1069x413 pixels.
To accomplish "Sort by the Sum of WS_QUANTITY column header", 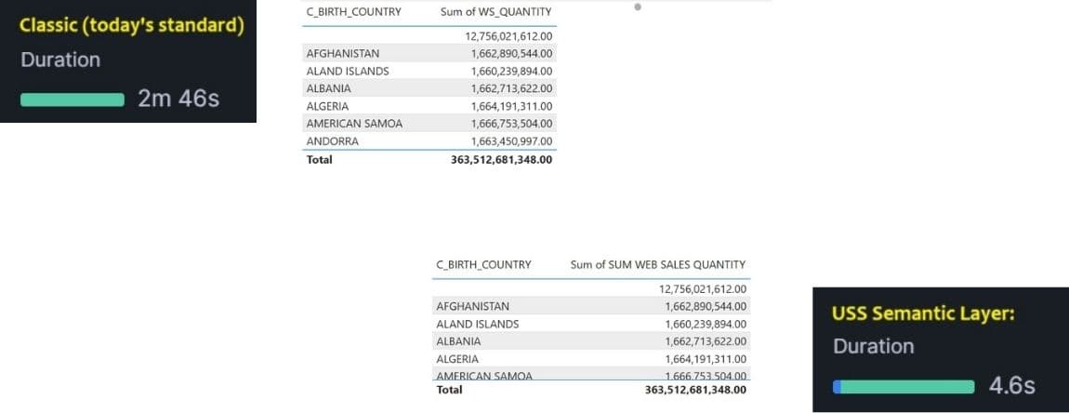I will point(495,12).
